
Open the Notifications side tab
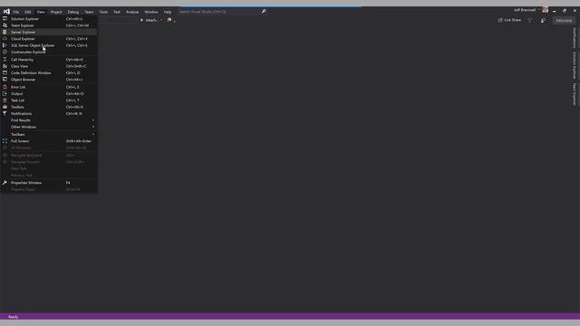tap(575, 38)
